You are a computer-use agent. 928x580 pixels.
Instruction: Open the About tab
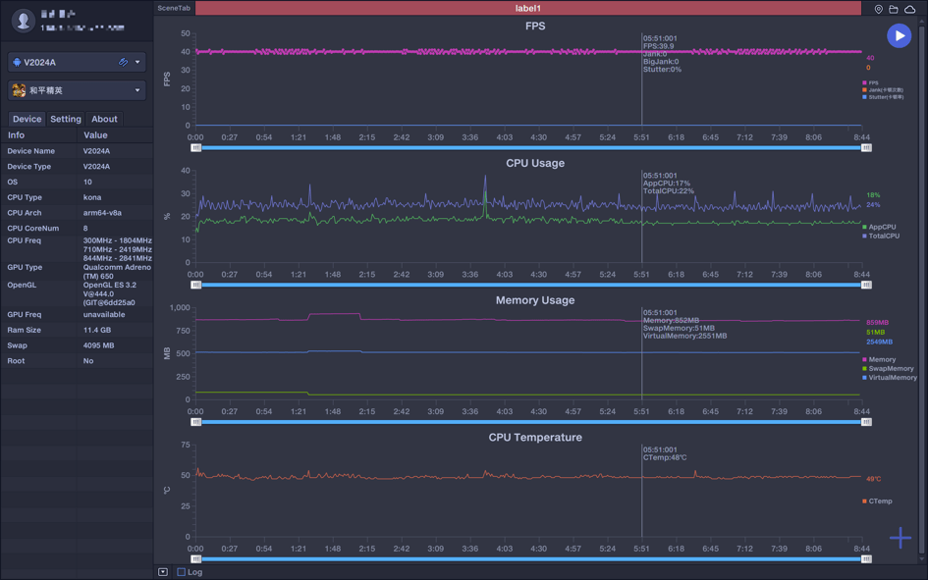coord(104,119)
